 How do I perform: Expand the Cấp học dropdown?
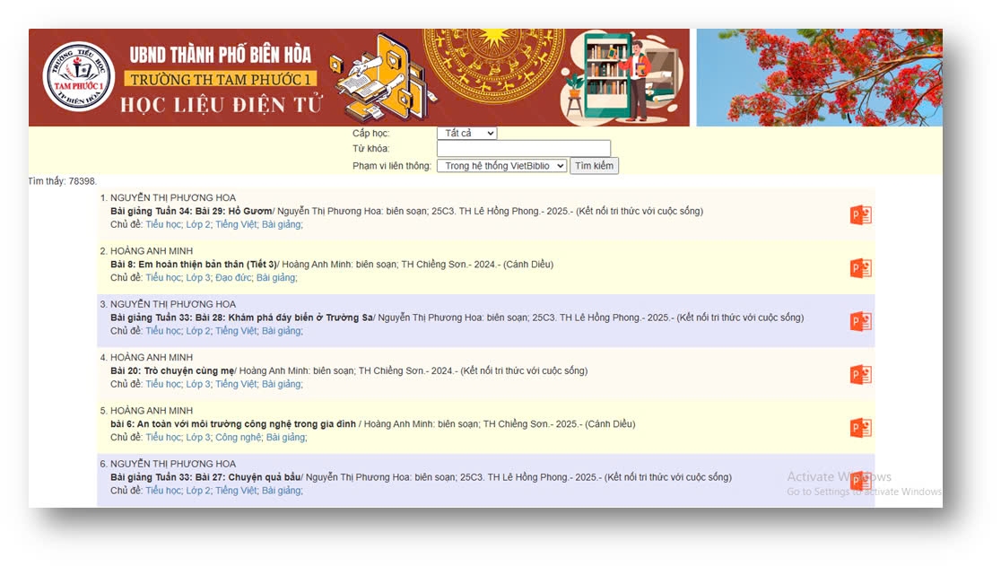pyautogui.click(x=466, y=133)
